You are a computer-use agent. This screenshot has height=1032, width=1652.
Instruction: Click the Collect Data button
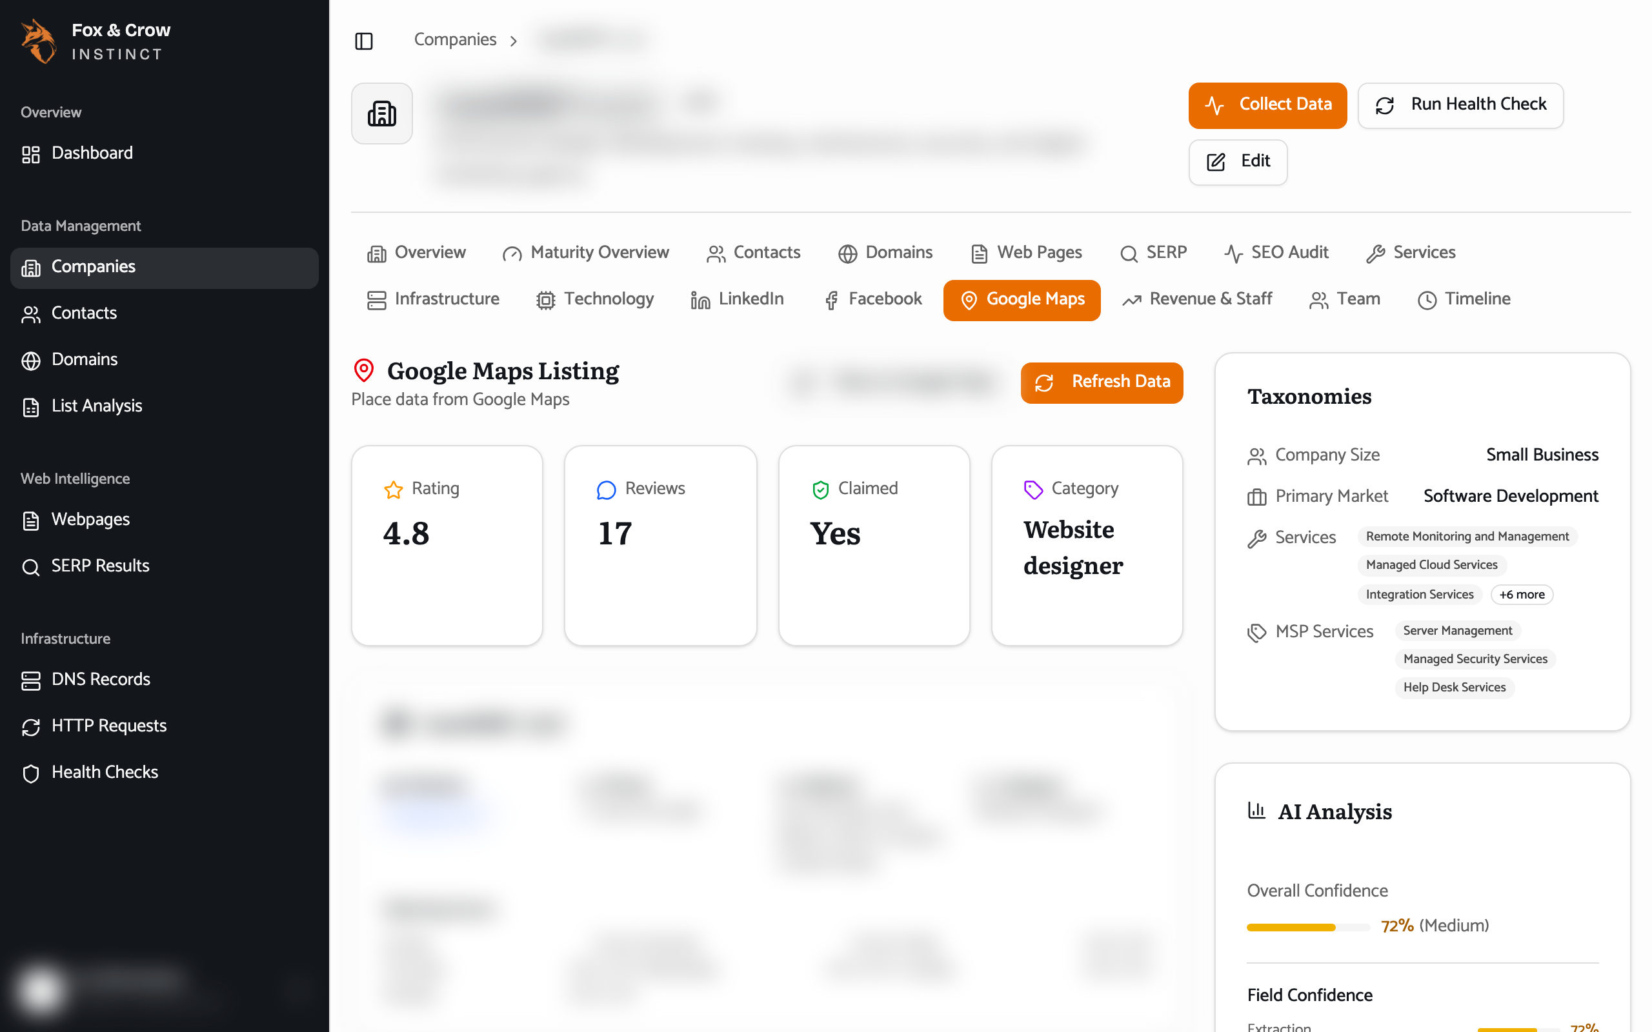pos(1267,105)
